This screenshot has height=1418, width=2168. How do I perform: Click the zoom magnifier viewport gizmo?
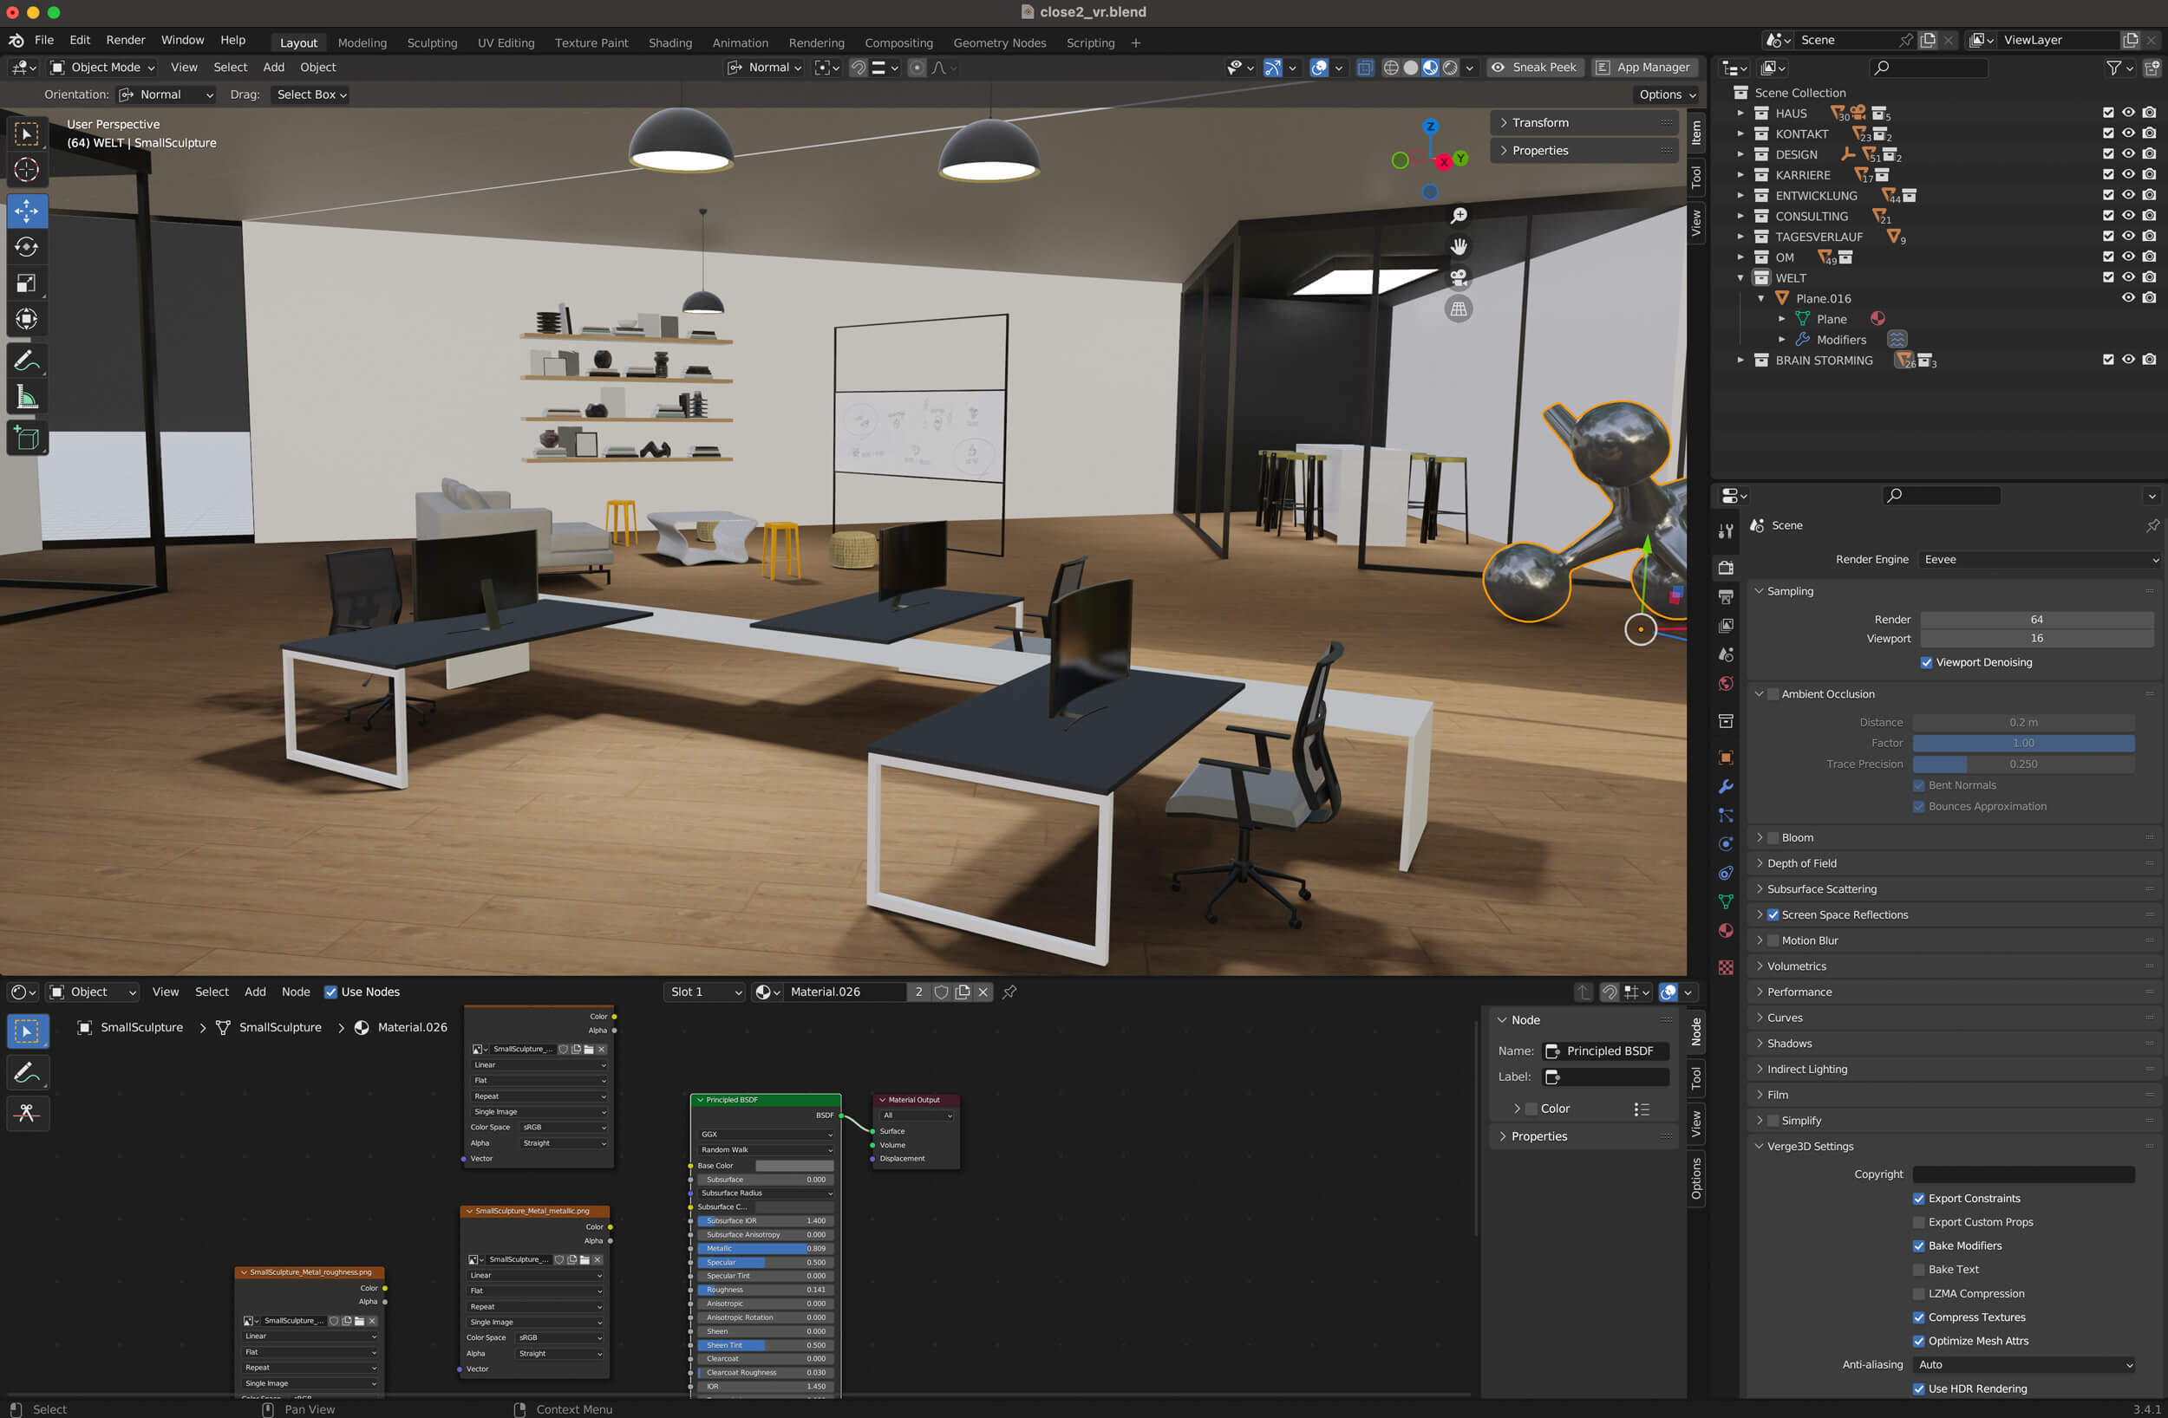pyautogui.click(x=1459, y=216)
